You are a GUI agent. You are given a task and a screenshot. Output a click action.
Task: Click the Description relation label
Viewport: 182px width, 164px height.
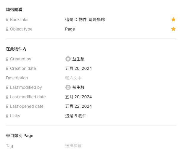pos(17,78)
